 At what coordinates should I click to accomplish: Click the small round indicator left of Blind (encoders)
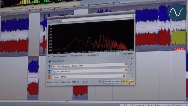[x=48, y=57]
